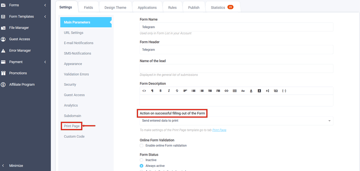The height and width of the screenshot is (171, 360).
Task: Open Print Page settings in side menu
Action: click(72, 126)
